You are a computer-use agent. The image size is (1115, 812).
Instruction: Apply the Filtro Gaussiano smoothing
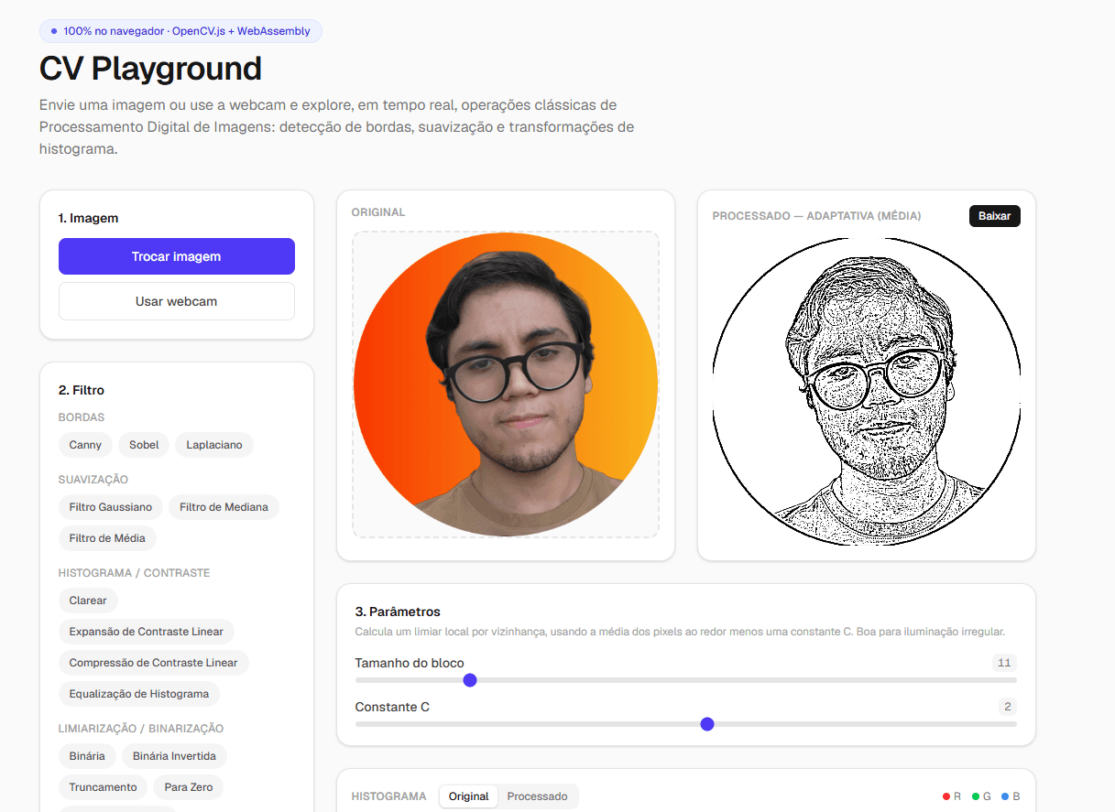click(x=111, y=507)
